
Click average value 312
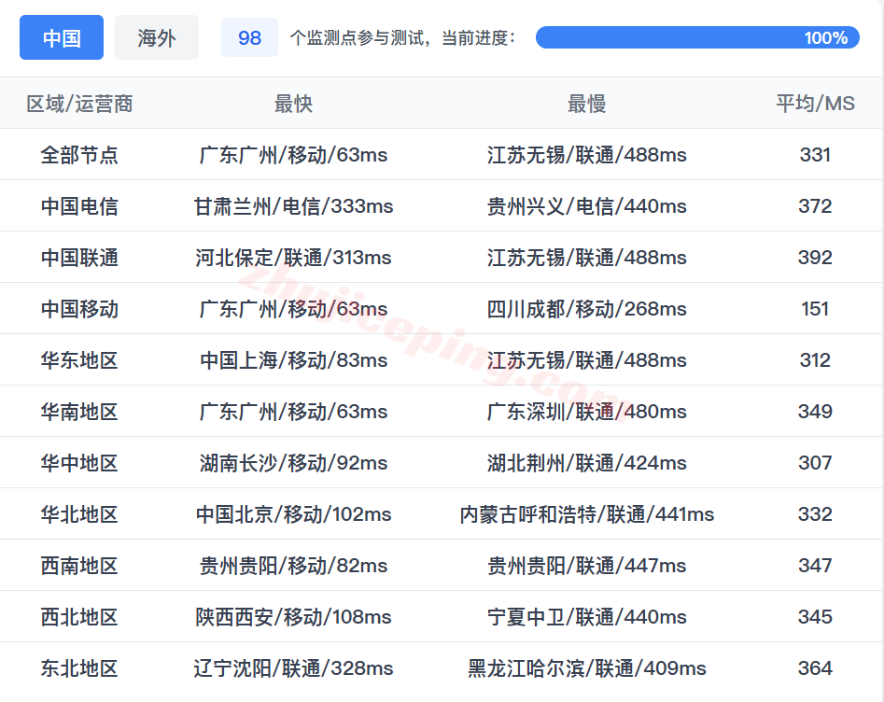point(815,359)
